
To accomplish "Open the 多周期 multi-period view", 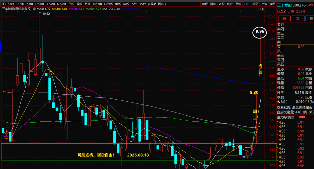I will 152,4.
